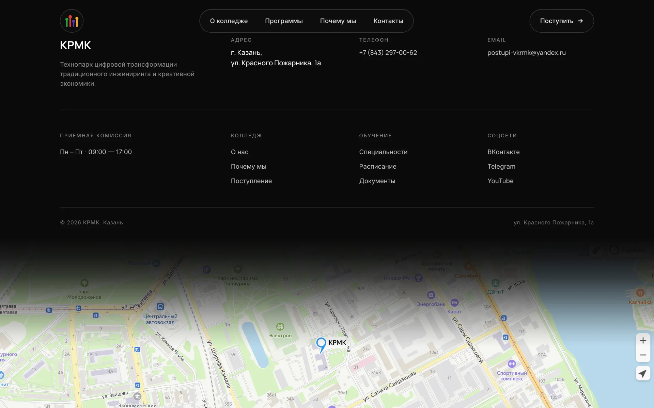Call the phone number +7 (843) 297-00-62
The width and height of the screenshot is (654, 408).
coord(388,53)
